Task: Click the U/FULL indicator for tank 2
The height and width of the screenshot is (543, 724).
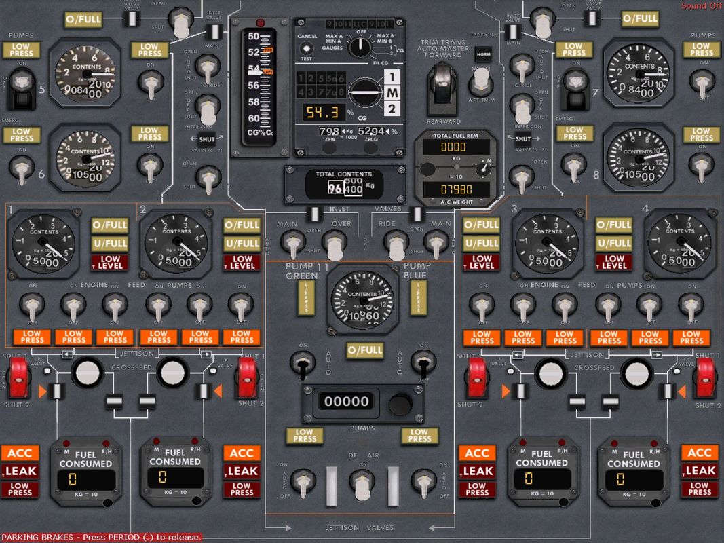Action: 242,243
